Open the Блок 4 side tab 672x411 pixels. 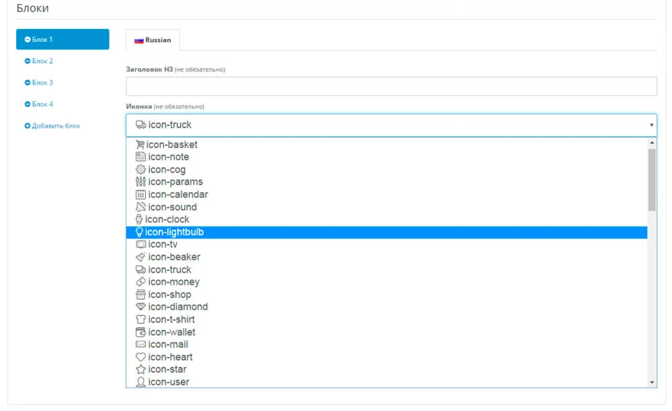coord(42,104)
